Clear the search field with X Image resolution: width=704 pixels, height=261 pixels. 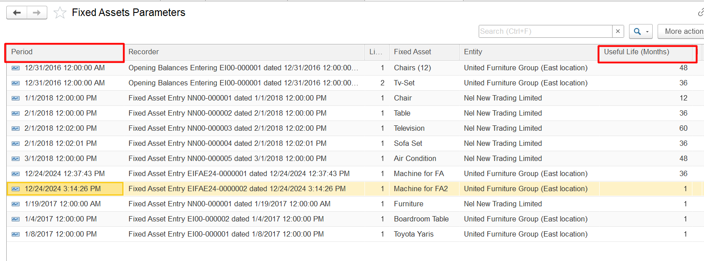[617, 31]
